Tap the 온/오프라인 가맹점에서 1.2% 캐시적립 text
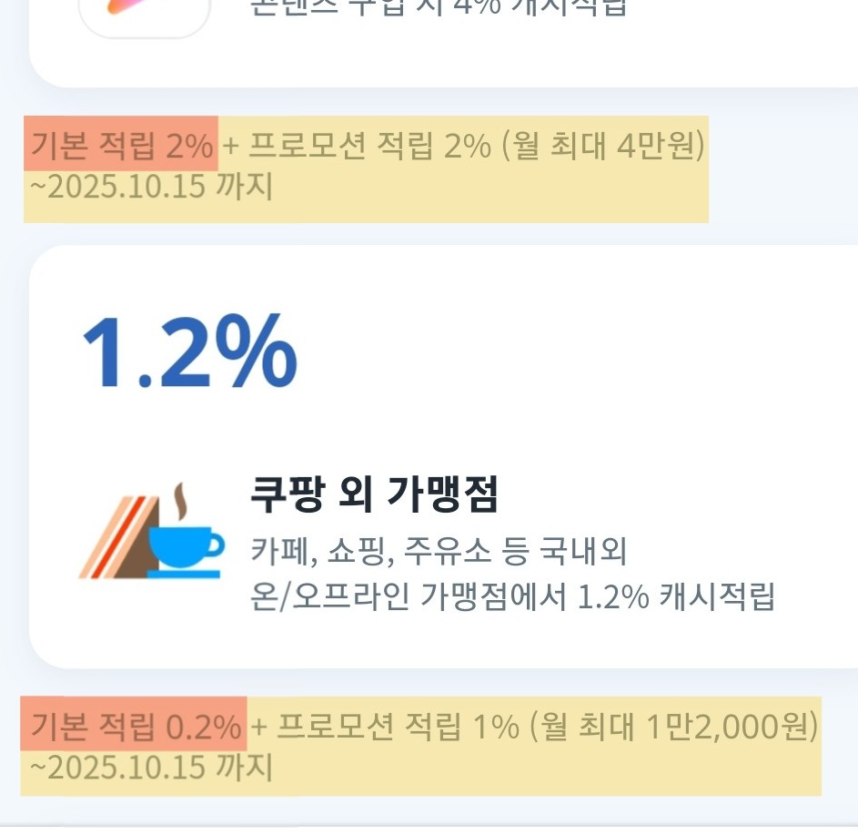This screenshot has height=835, width=858. (512, 596)
